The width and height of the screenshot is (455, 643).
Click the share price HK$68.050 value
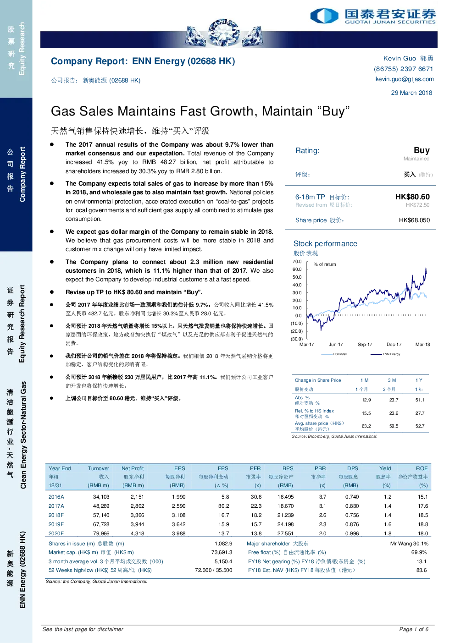pos(414,220)
